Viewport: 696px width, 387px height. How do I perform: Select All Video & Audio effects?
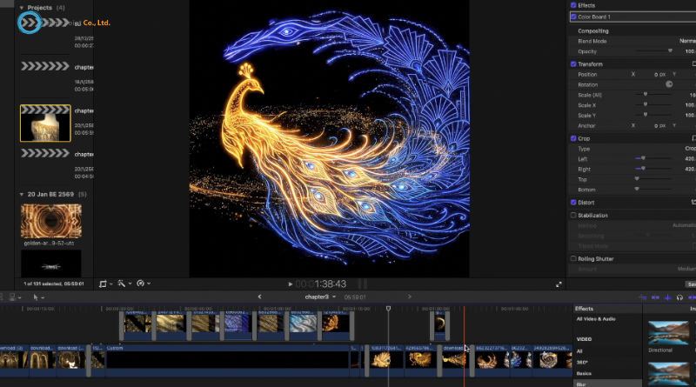594,319
